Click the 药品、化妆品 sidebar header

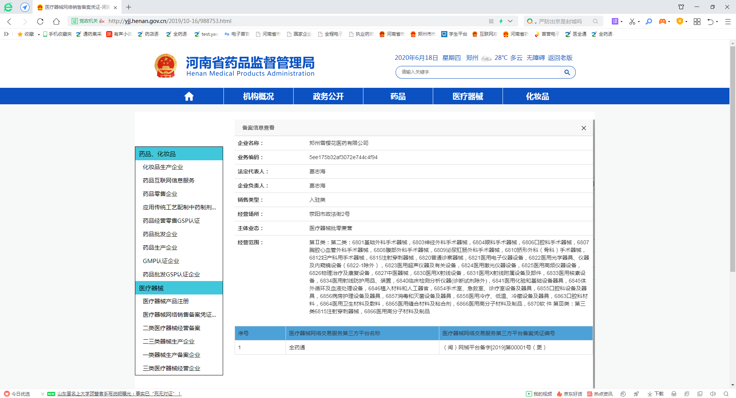(x=179, y=154)
